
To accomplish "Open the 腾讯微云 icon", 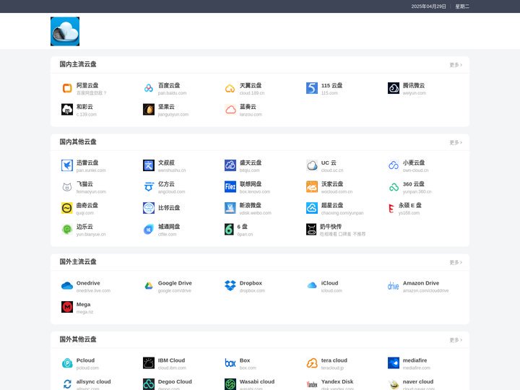I will pos(394,88).
